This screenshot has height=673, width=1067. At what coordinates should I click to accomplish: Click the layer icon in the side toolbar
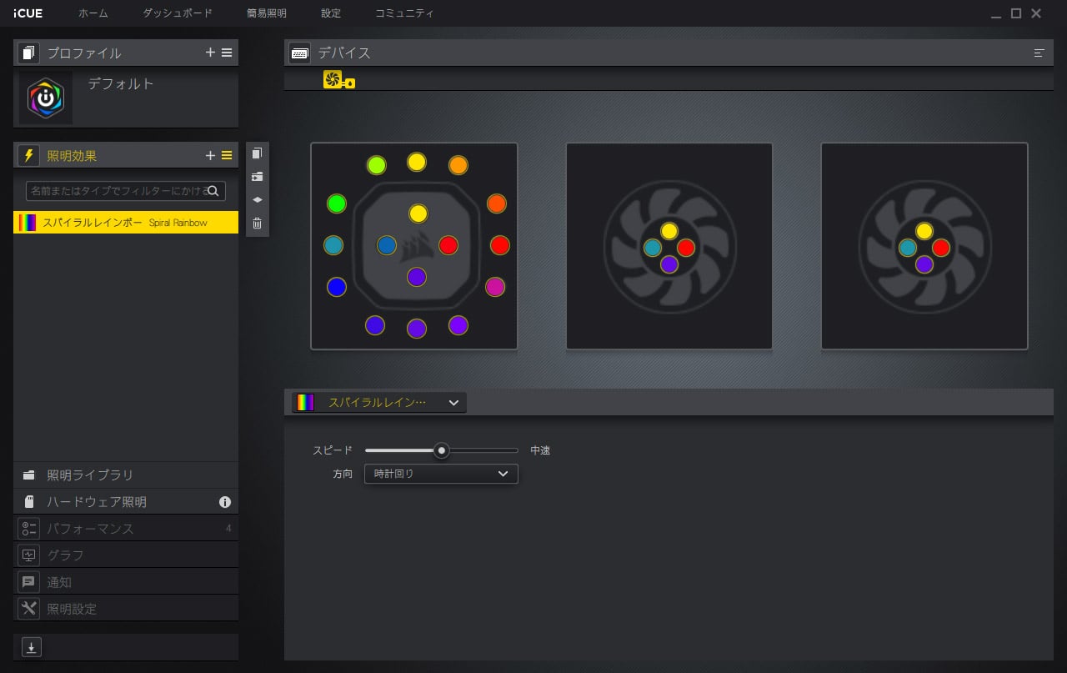point(258,200)
